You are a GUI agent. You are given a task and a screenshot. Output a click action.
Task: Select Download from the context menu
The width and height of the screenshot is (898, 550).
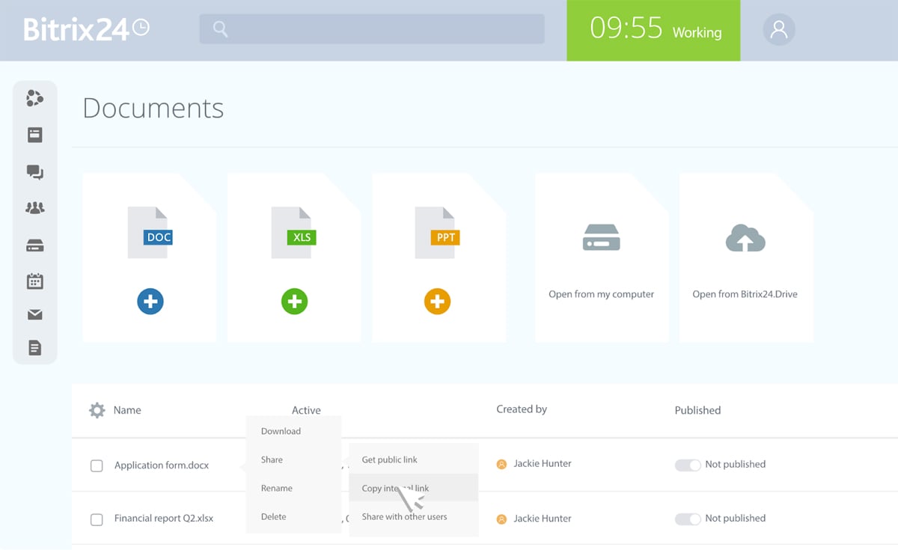pos(281,431)
